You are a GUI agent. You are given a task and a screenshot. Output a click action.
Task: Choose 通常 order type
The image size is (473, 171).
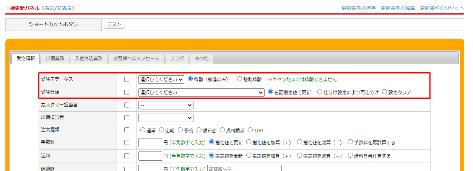pos(143,130)
